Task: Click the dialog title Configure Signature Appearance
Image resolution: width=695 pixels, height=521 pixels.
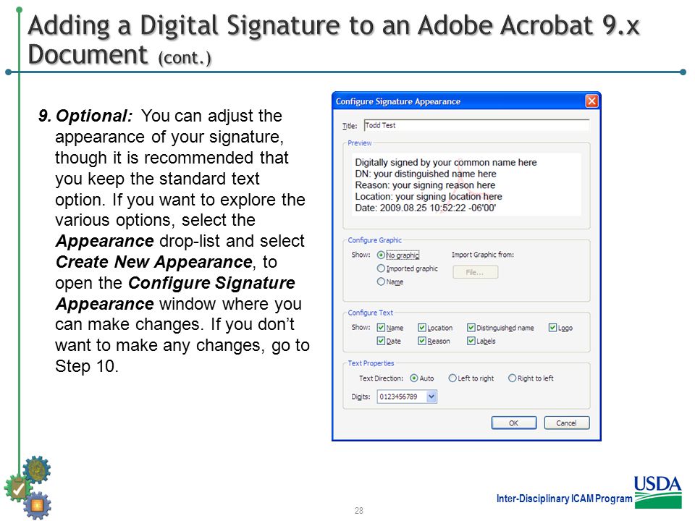Action: click(398, 101)
